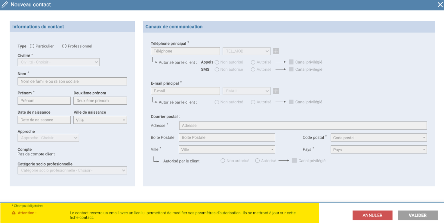444x224 pixels.
Task: Click the VALIDER button
Action: tap(418, 215)
